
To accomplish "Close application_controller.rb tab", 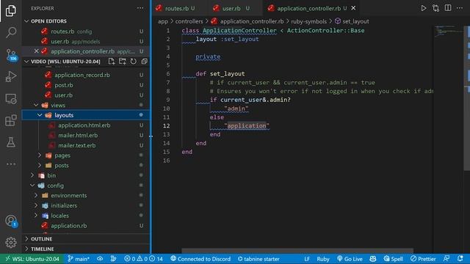I will pyautogui.click(x=353, y=8).
